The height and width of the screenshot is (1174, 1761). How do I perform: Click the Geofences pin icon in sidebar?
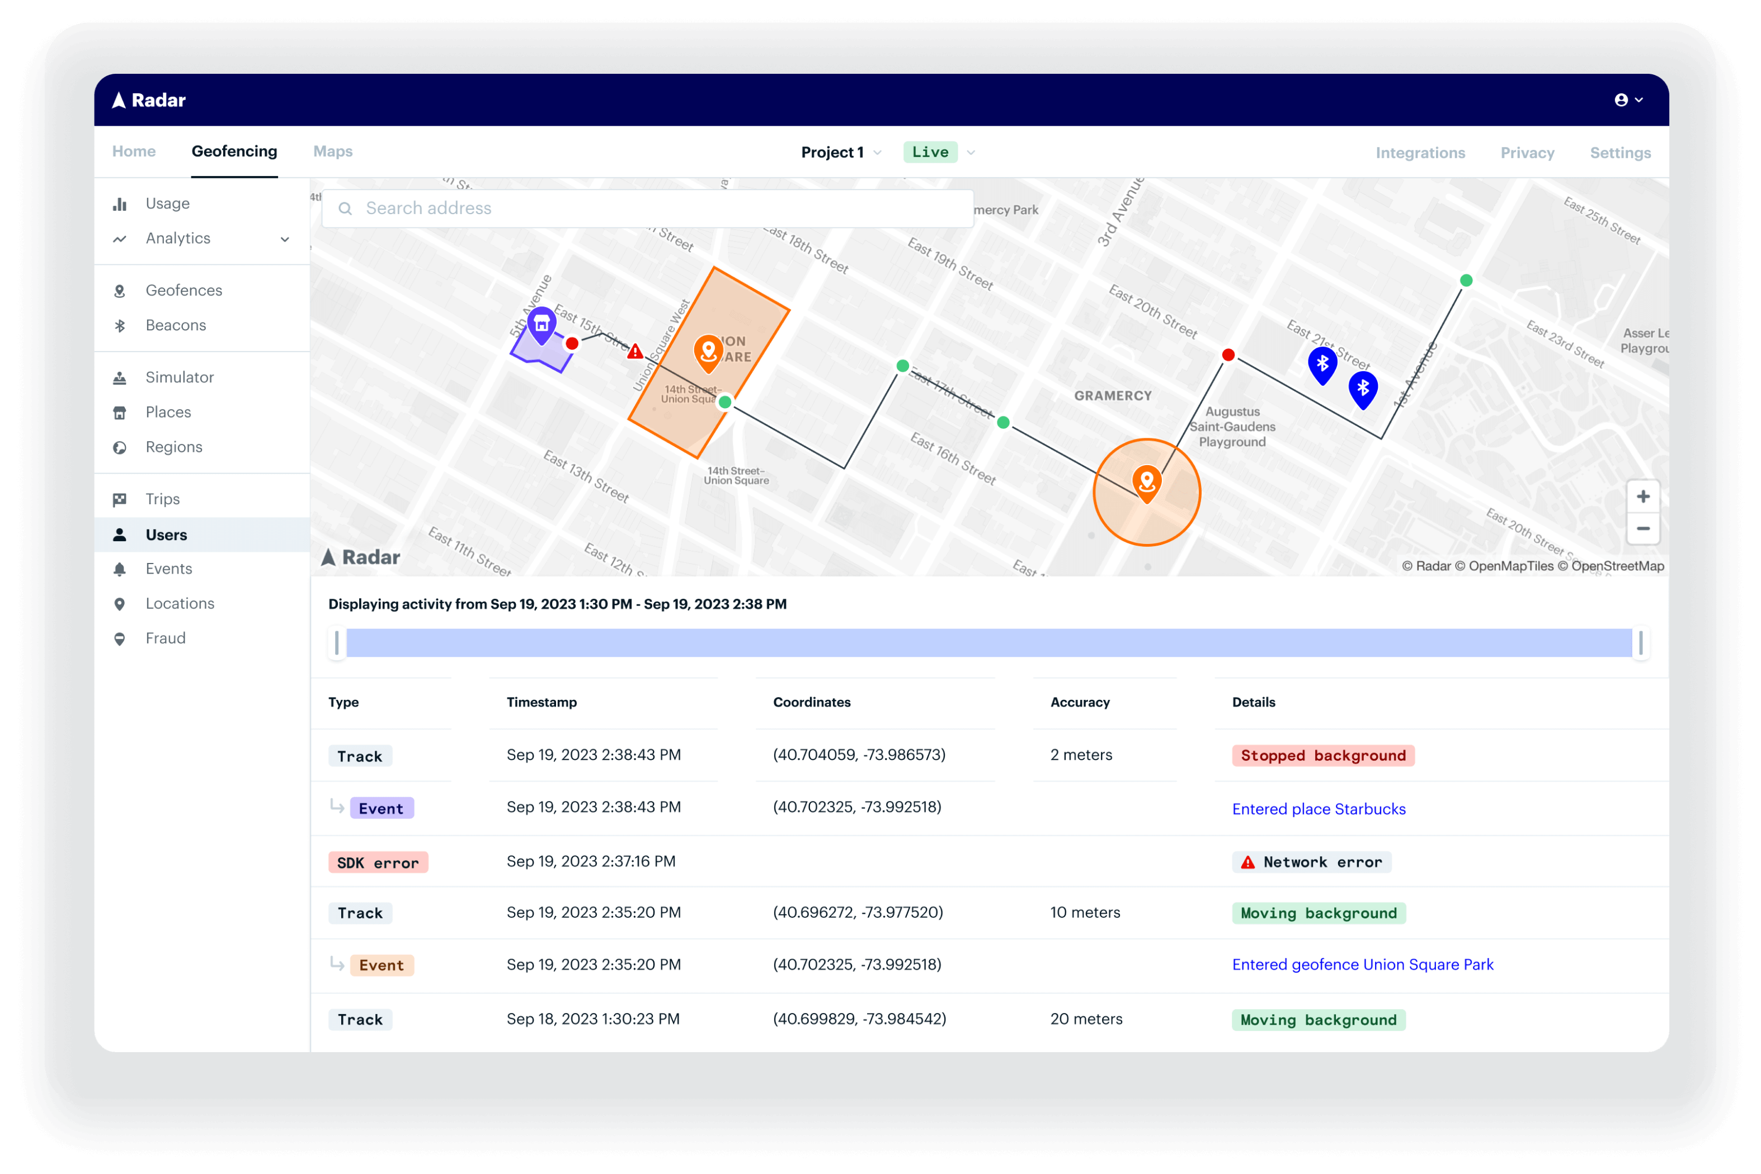coord(119,291)
